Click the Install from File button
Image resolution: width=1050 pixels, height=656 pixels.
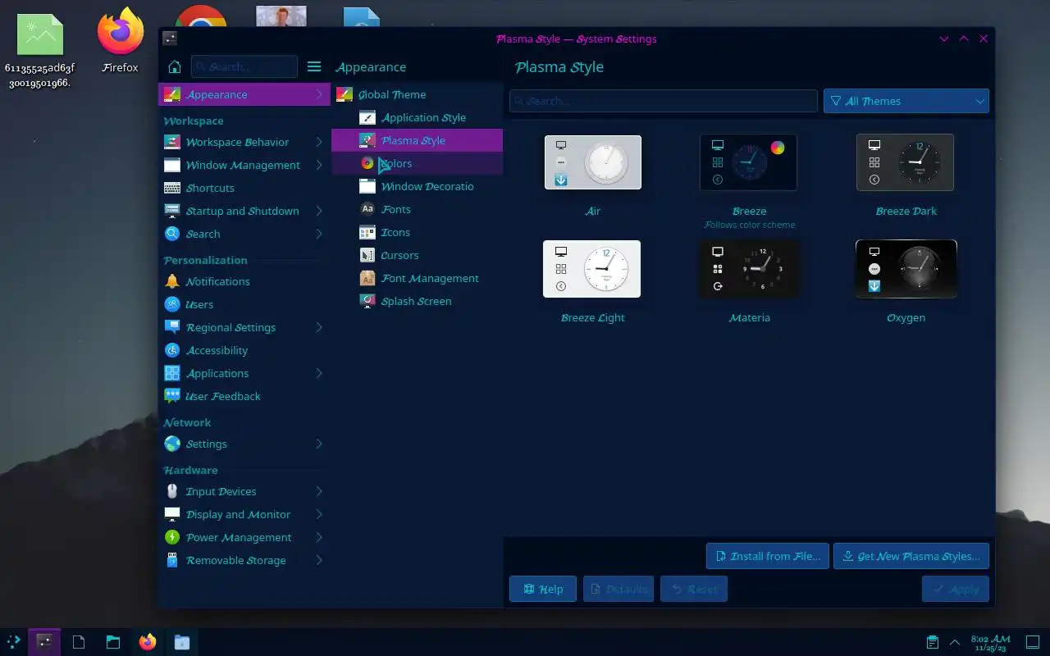click(x=768, y=556)
